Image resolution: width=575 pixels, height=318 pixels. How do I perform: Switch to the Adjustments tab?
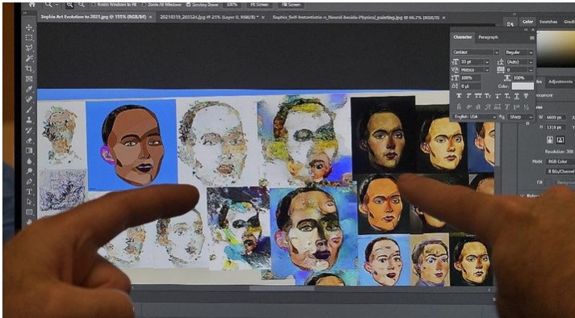(560, 82)
